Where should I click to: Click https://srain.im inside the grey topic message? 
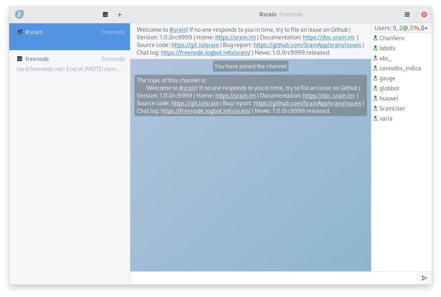235,96
